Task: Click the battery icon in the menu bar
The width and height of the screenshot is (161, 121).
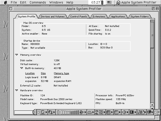Action: click(x=102, y=3)
